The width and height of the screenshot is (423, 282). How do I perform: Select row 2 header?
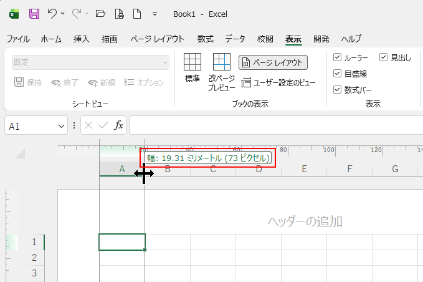coord(34,258)
